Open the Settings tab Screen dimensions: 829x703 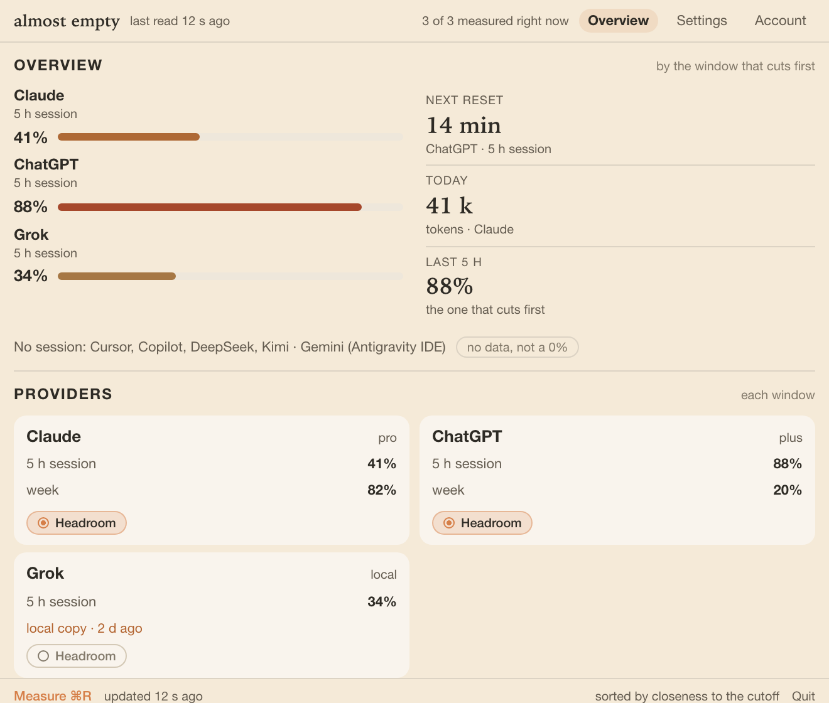[702, 21]
